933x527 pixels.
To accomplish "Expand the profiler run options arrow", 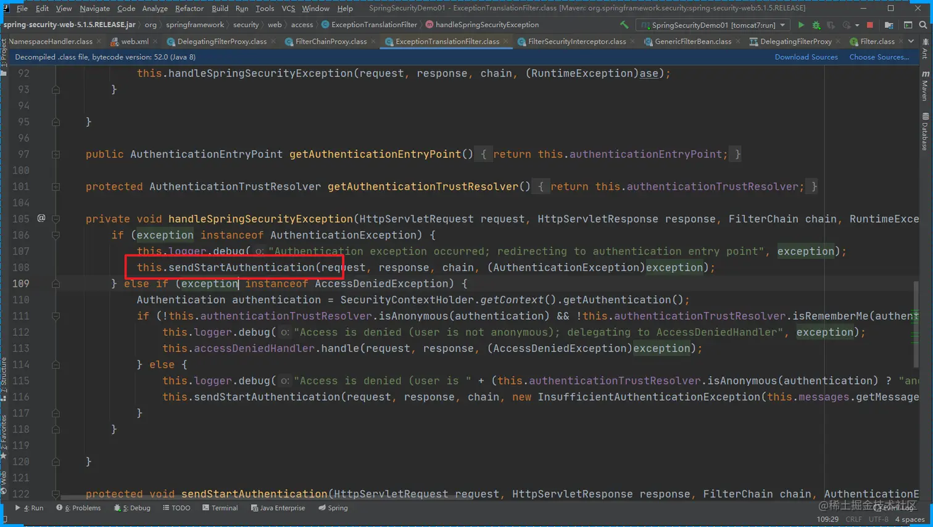I will pos(857,25).
